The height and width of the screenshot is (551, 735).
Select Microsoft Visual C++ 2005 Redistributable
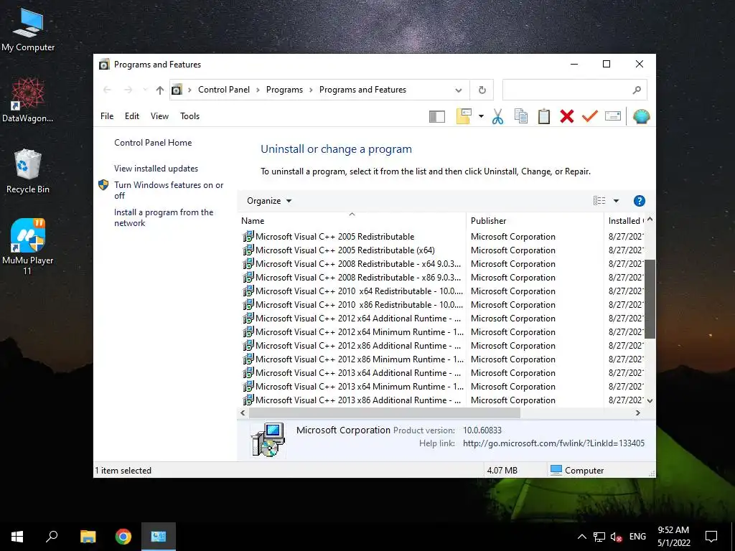[334, 237]
